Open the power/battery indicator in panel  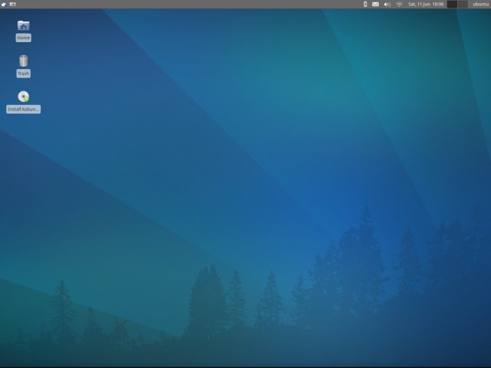[365, 4]
